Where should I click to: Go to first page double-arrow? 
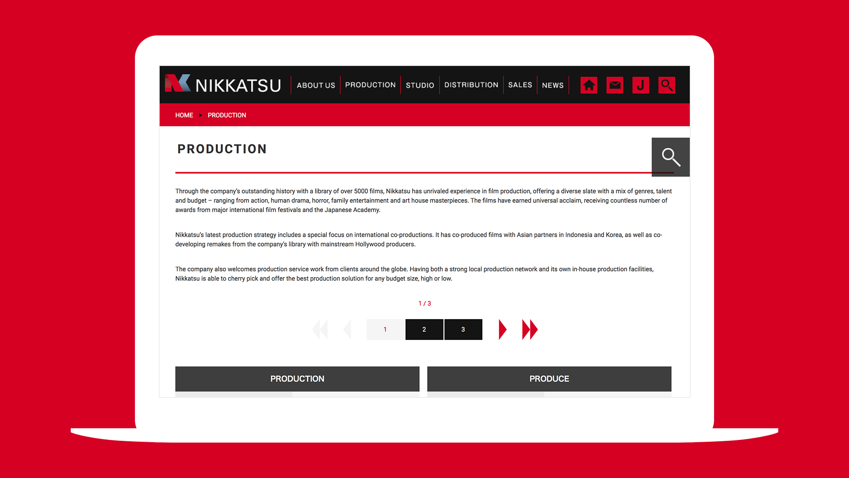pos(320,330)
